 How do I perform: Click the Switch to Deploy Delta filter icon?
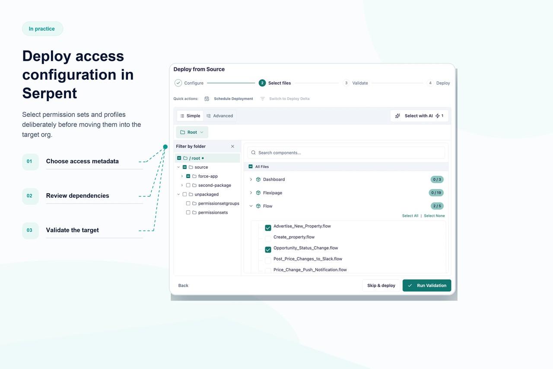pyautogui.click(x=262, y=99)
